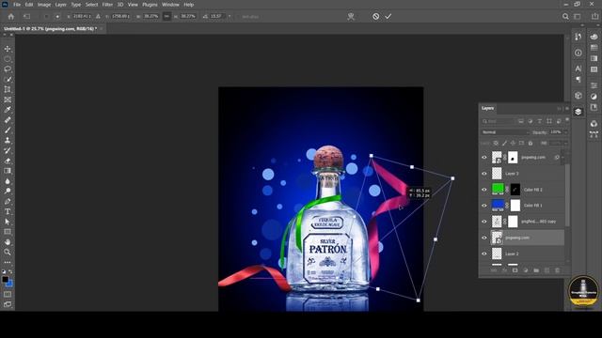Collapse the Layers panel with double arrows
602x338 pixels.
tap(559, 109)
